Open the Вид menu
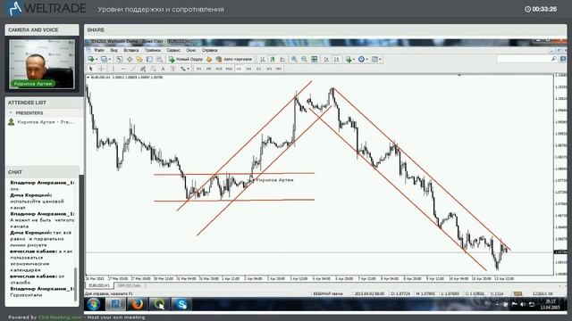This screenshot has height=321, width=572. [x=114, y=50]
